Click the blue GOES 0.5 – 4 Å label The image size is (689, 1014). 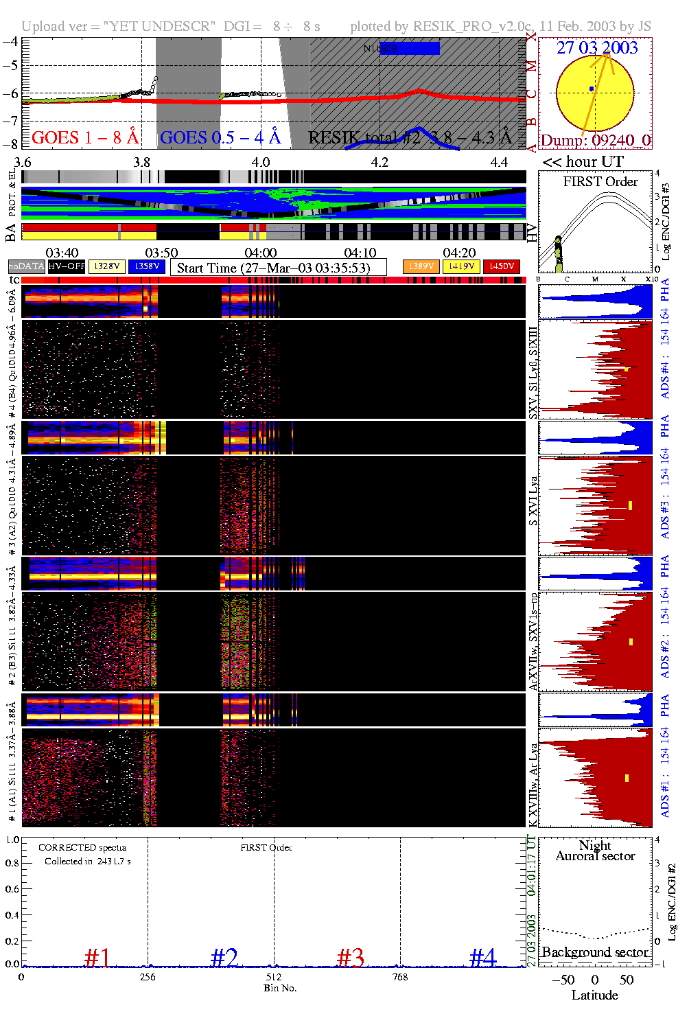pos(220,138)
